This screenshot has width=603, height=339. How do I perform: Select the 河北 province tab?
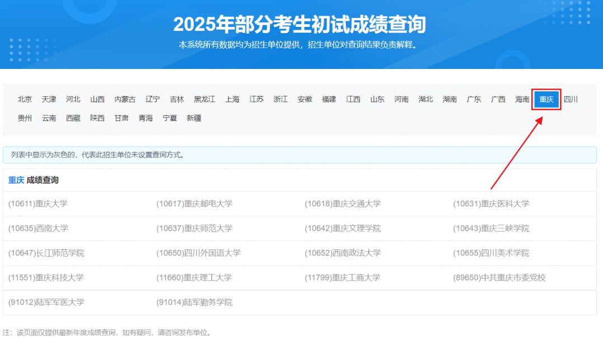(x=73, y=99)
